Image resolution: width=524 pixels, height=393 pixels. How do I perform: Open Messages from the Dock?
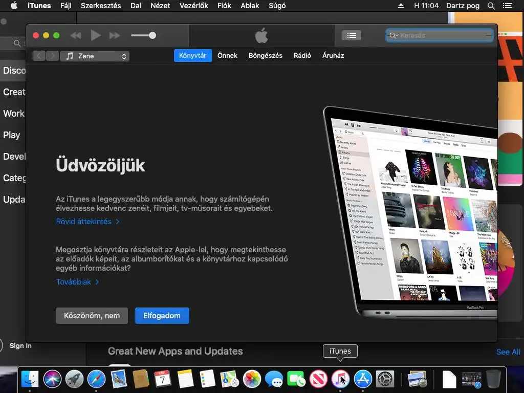[274, 379]
